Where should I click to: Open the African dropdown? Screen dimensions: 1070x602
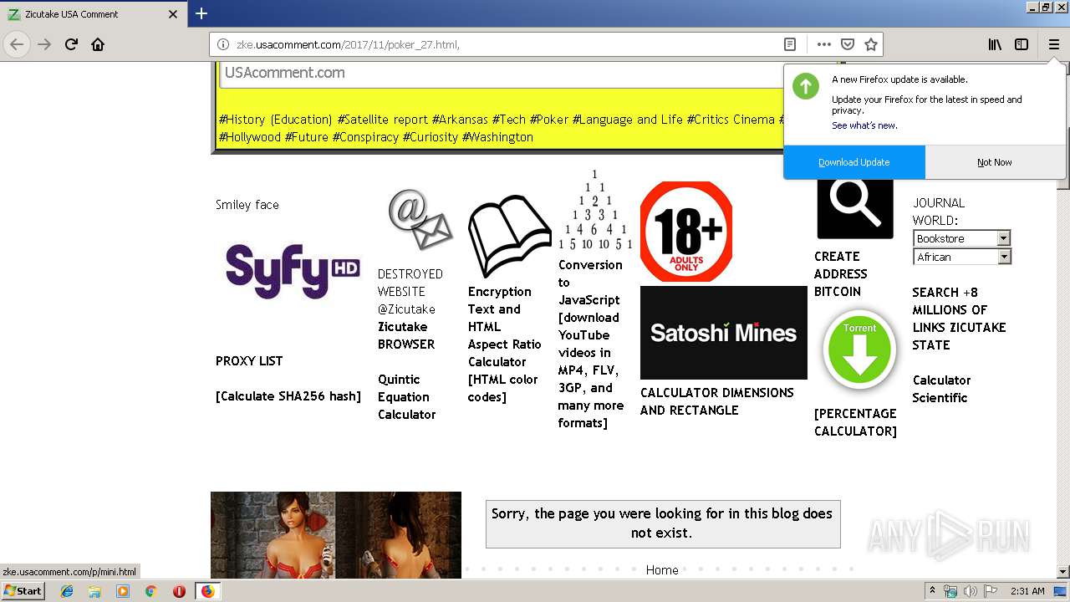coord(961,257)
